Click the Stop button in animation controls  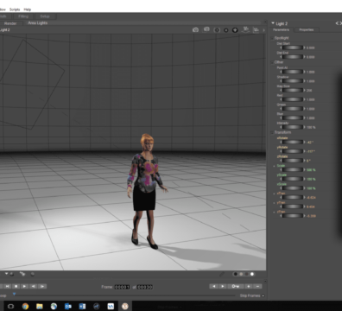point(16,286)
